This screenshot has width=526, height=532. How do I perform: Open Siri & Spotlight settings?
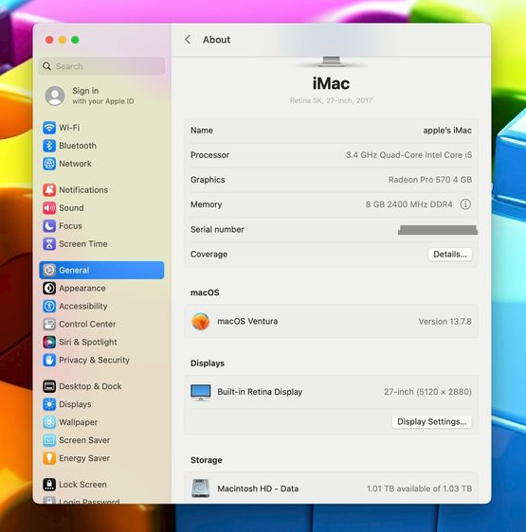[x=101, y=343]
